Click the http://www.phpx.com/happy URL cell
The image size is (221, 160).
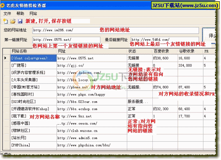92,95
